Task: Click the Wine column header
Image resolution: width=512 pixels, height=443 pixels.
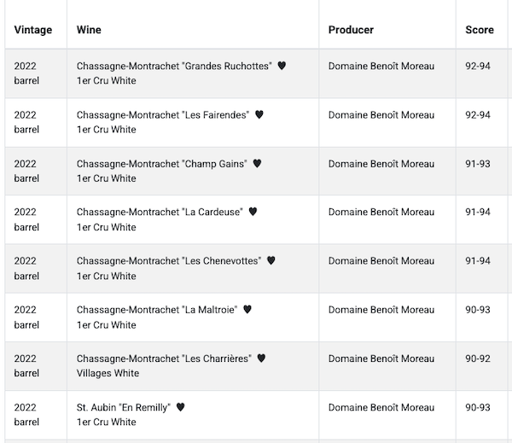Action: tap(89, 30)
